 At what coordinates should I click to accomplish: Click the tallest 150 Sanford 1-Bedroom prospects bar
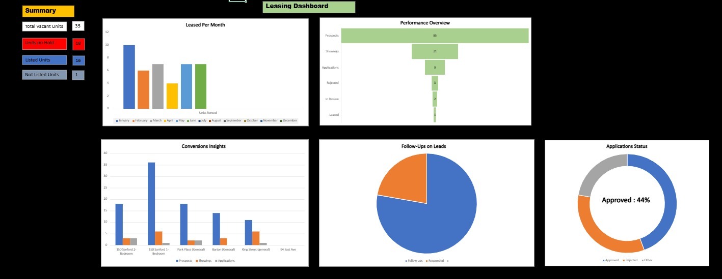151,203
